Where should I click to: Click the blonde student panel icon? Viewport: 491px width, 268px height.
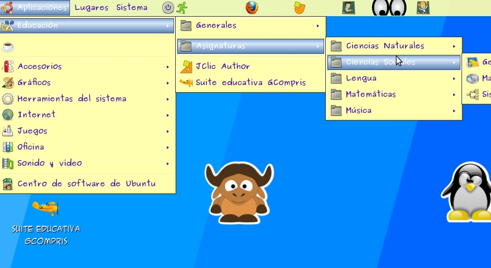tap(423, 8)
